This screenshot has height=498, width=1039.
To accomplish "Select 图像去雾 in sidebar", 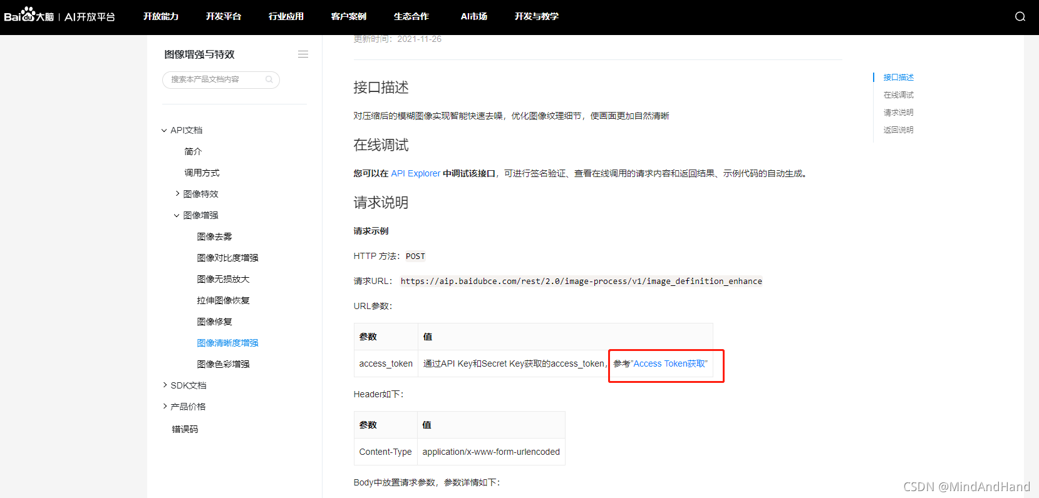I will 214,236.
